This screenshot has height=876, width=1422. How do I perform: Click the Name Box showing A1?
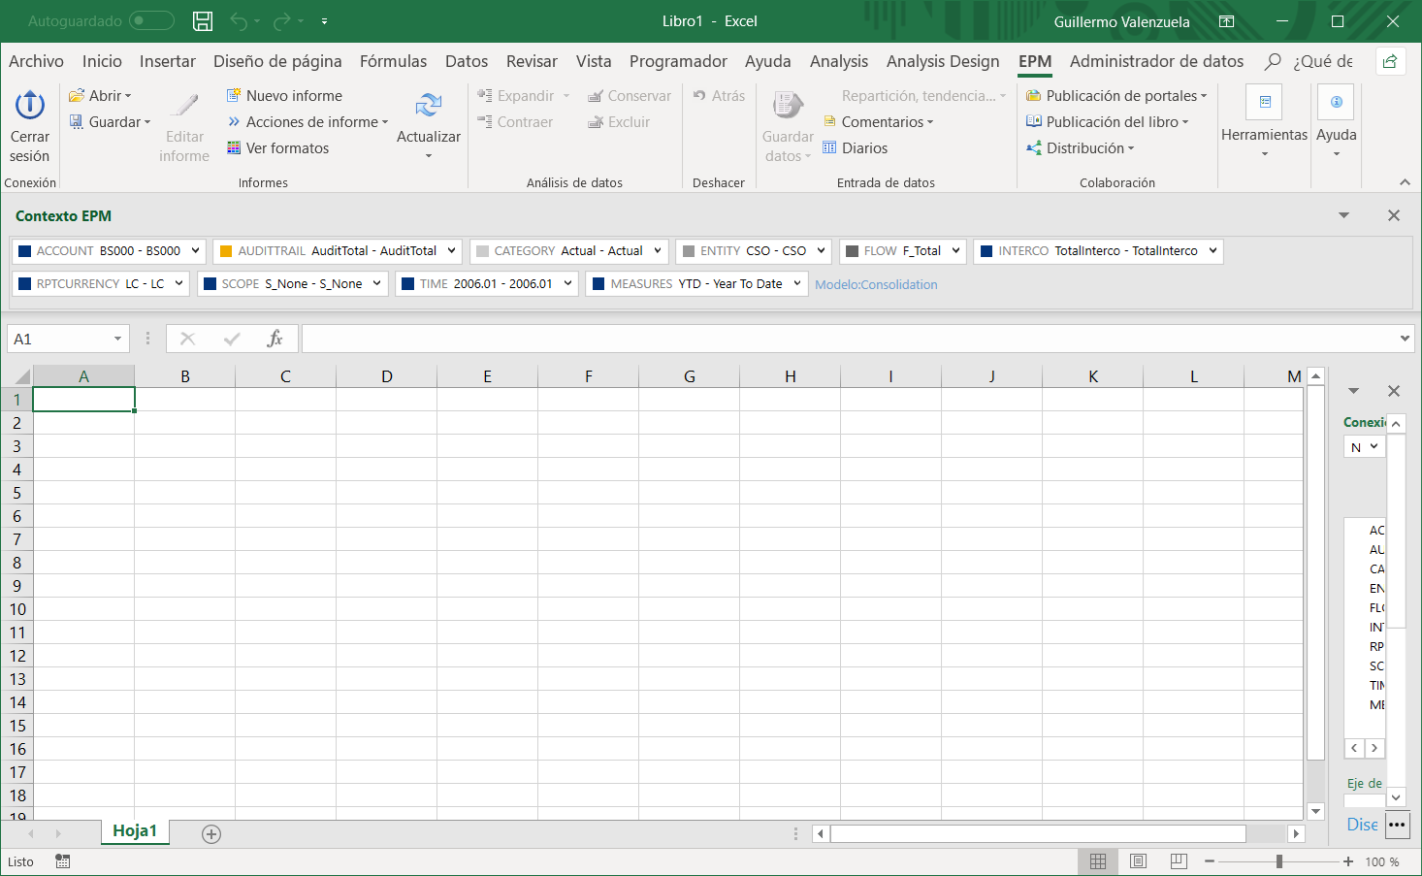pyautogui.click(x=60, y=339)
